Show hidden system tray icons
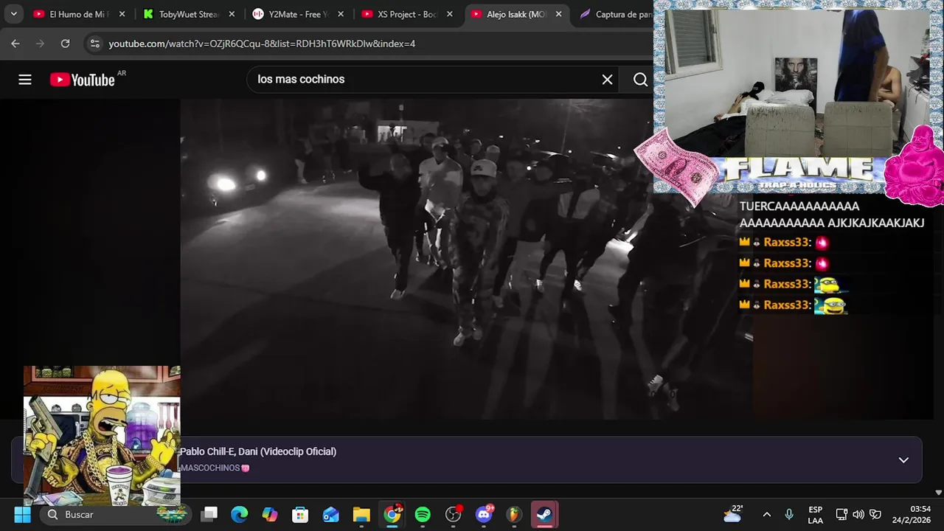Screen dimensions: 944x531 click(766, 514)
